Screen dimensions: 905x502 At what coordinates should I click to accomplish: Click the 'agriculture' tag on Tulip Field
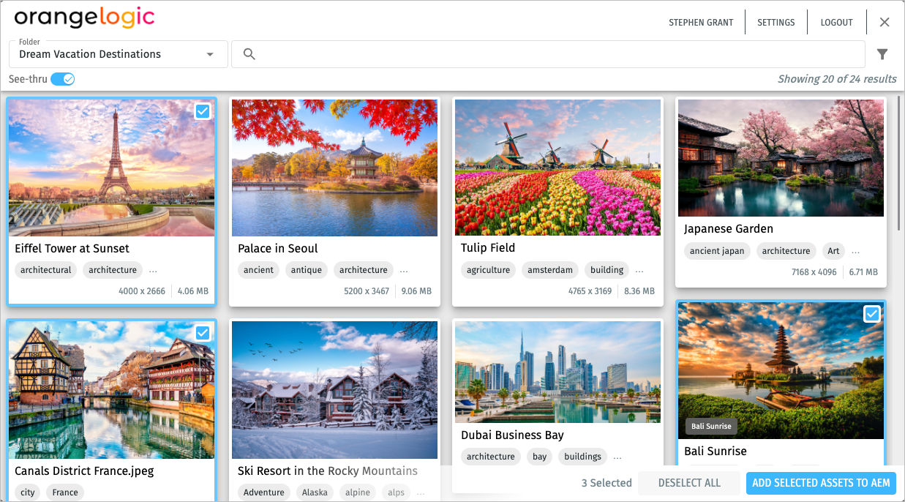tap(489, 270)
